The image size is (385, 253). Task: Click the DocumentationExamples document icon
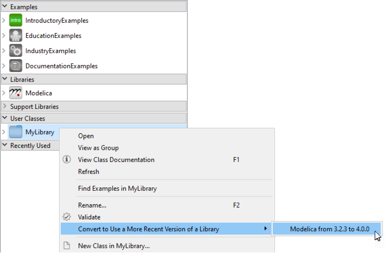[x=15, y=66]
